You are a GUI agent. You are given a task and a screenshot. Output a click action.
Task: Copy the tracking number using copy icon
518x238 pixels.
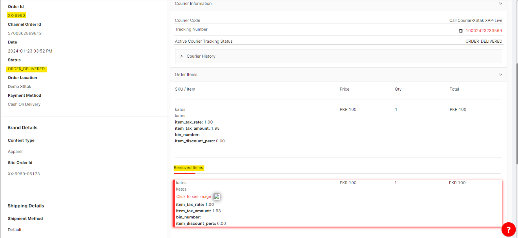pyautogui.click(x=461, y=31)
